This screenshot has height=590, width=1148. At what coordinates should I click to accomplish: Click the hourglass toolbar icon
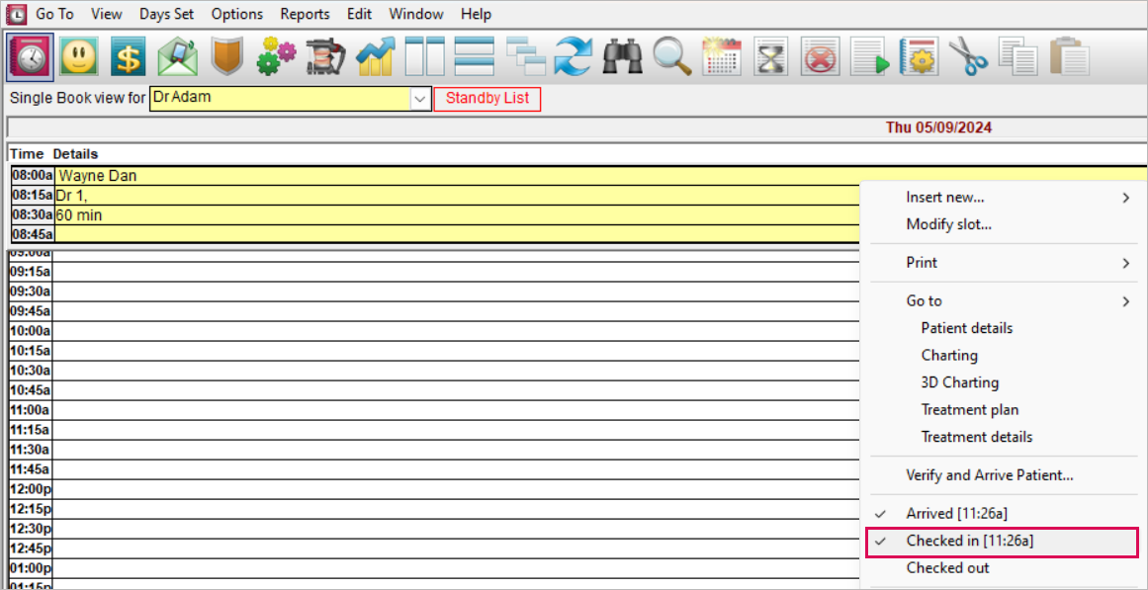click(x=770, y=57)
